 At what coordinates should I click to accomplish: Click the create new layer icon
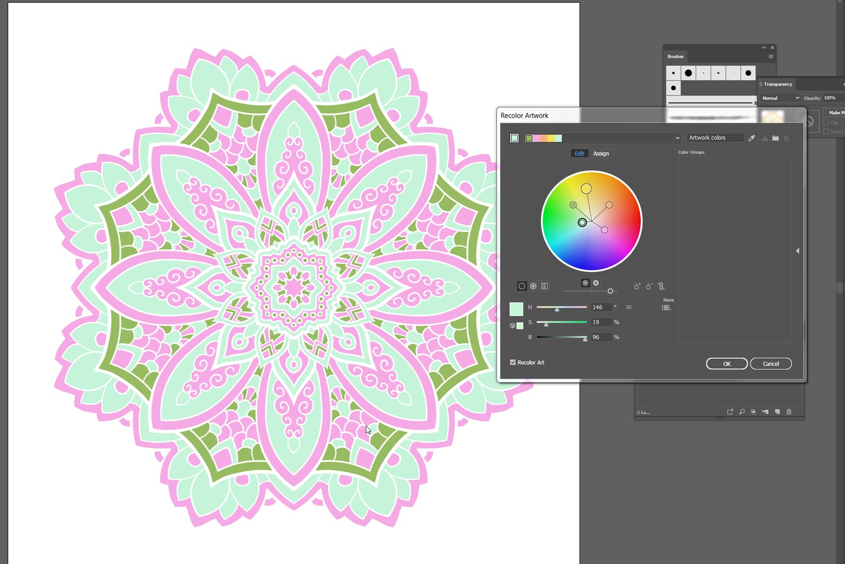point(777,412)
